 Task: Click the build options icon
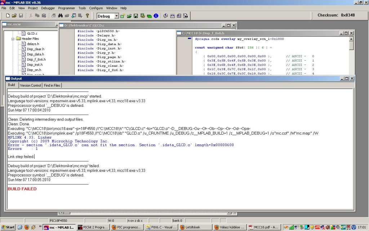tap(142, 16)
